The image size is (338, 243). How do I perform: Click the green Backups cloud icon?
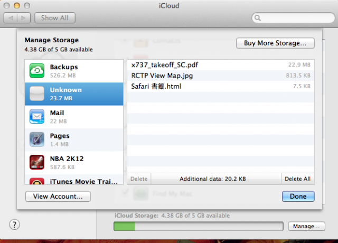point(37,70)
